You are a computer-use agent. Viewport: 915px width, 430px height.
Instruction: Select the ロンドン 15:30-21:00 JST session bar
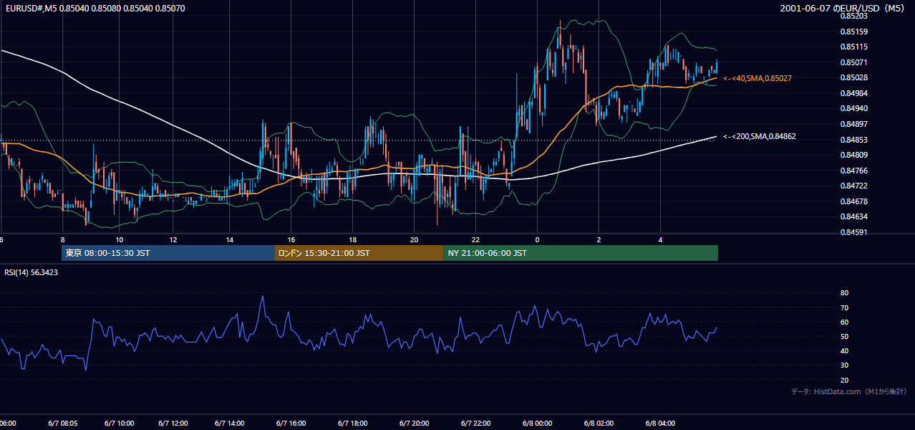click(x=359, y=253)
